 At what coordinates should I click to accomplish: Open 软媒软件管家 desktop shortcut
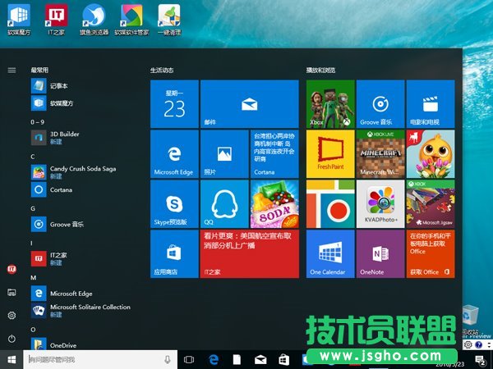pyautogui.click(x=131, y=20)
